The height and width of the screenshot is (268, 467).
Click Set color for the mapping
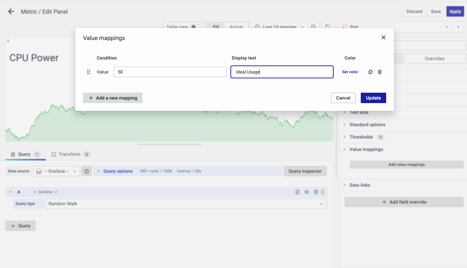[x=350, y=72]
